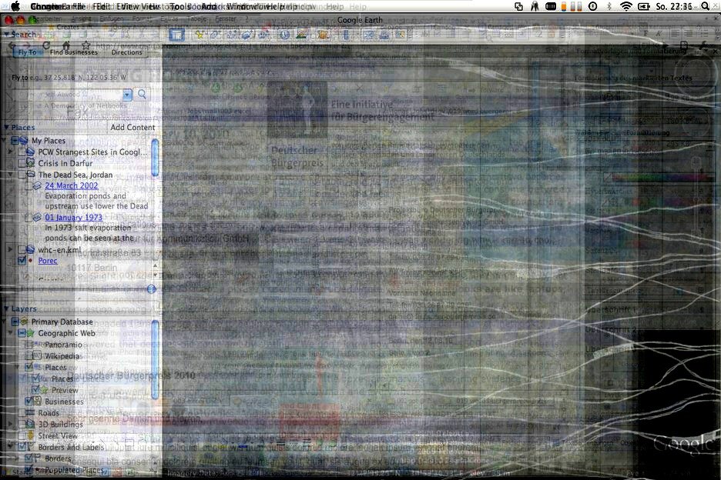Open the 01 January 1973 link

pos(74,217)
